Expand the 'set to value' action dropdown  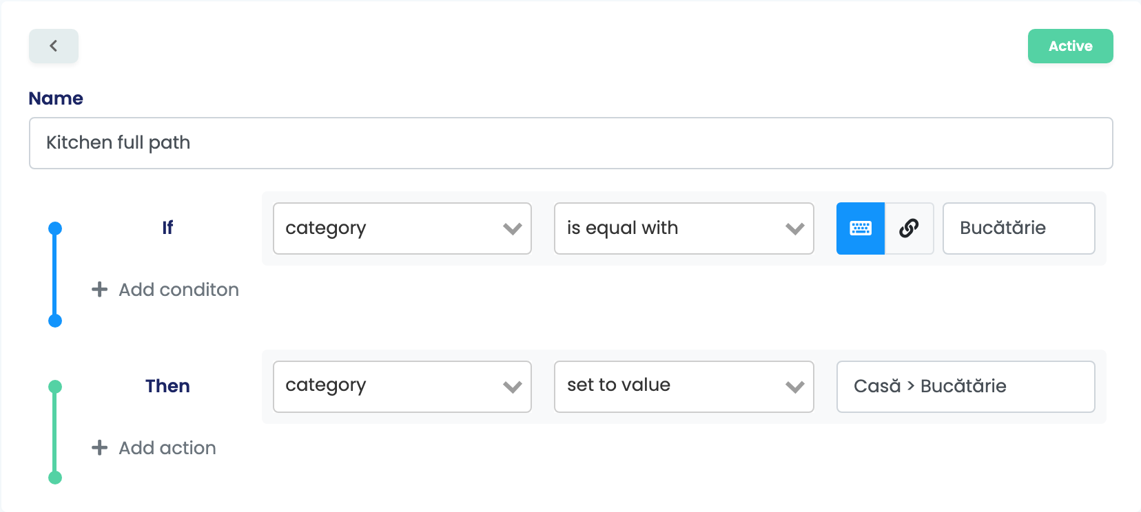[684, 387]
